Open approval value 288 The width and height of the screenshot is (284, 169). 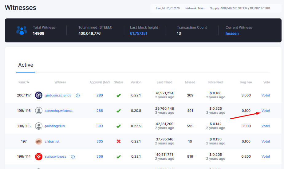click(100, 111)
